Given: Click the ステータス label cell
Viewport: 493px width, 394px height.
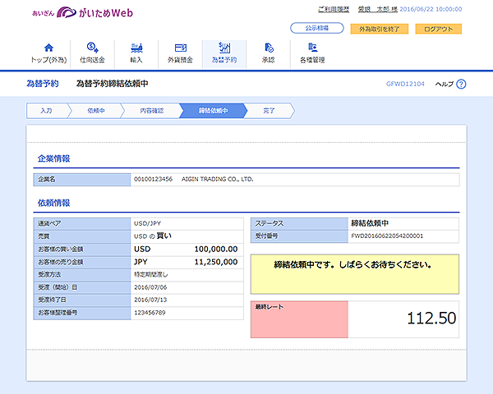Looking at the screenshot, I should (299, 224).
